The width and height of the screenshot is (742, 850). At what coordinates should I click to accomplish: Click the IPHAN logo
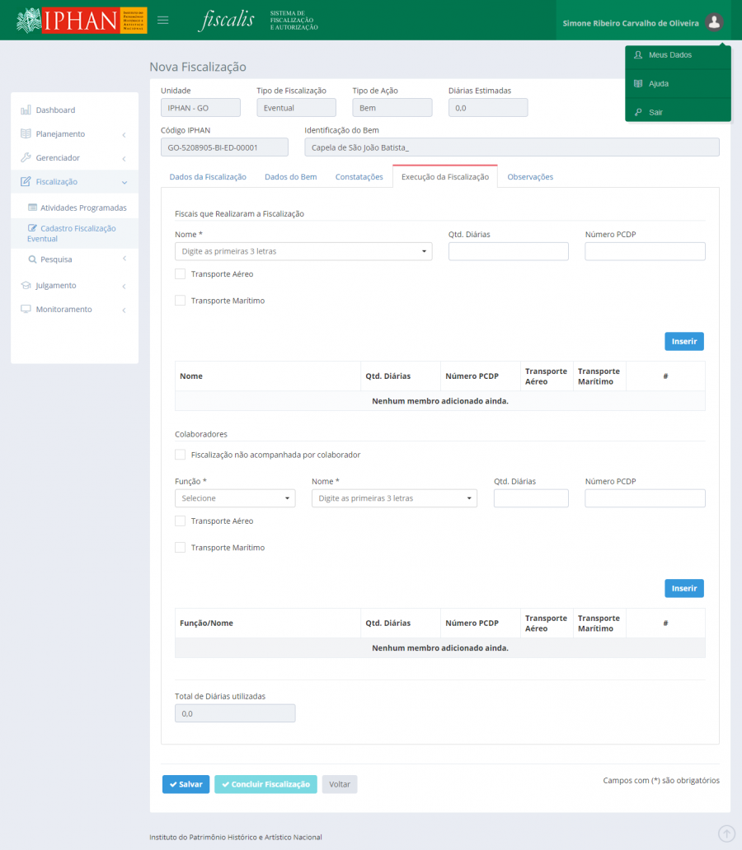click(x=82, y=20)
